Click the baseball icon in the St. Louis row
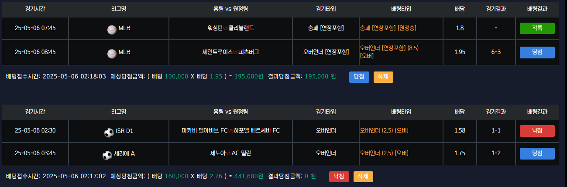This screenshot has width=567, height=187. (x=112, y=53)
